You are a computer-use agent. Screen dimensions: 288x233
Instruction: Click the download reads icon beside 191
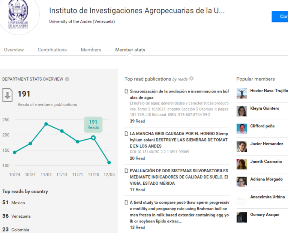point(7,95)
